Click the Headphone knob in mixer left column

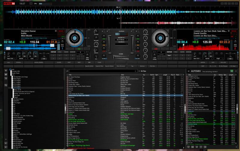click(96, 44)
